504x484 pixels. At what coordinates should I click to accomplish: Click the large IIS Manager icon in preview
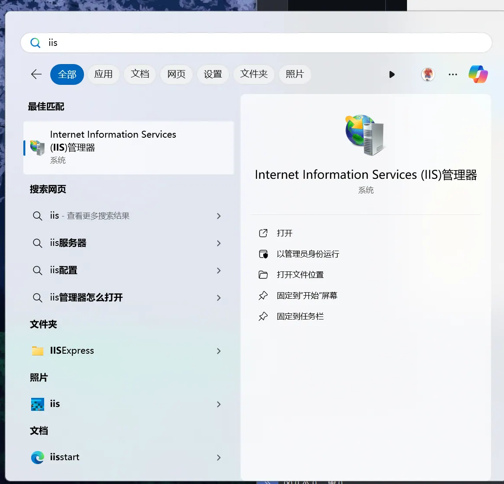(x=365, y=135)
